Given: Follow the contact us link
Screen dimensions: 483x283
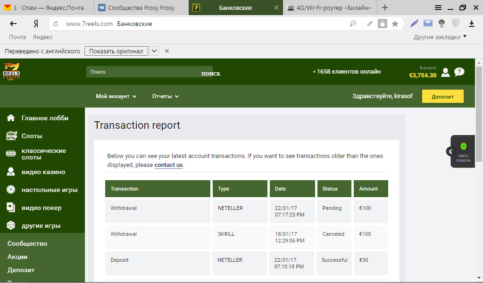Looking at the screenshot, I should pyautogui.click(x=168, y=165).
